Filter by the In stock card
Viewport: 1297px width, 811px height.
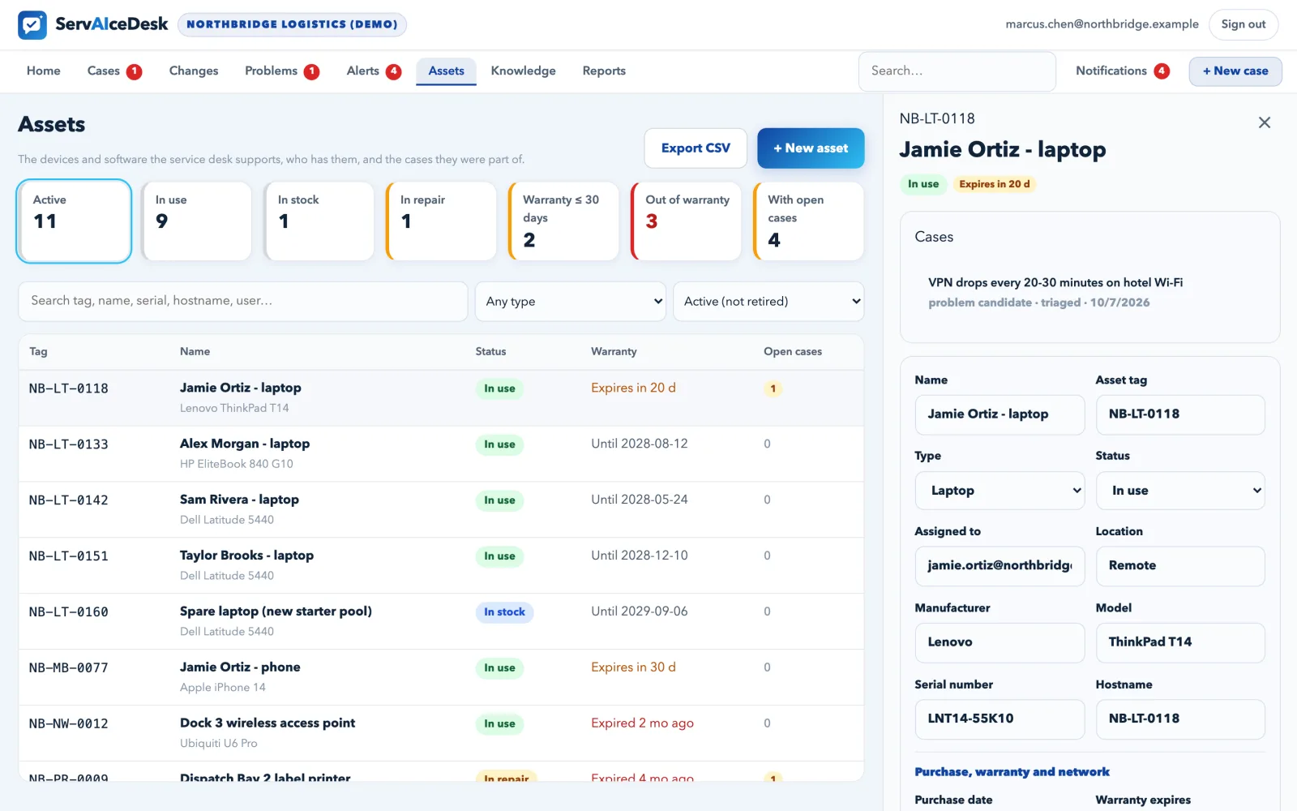319,221
